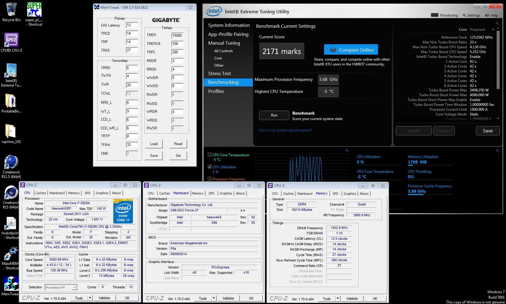Click Load button in MemTweak
Image resolution: width=506 pixels, height=304 pixels.
coord(154,144)
